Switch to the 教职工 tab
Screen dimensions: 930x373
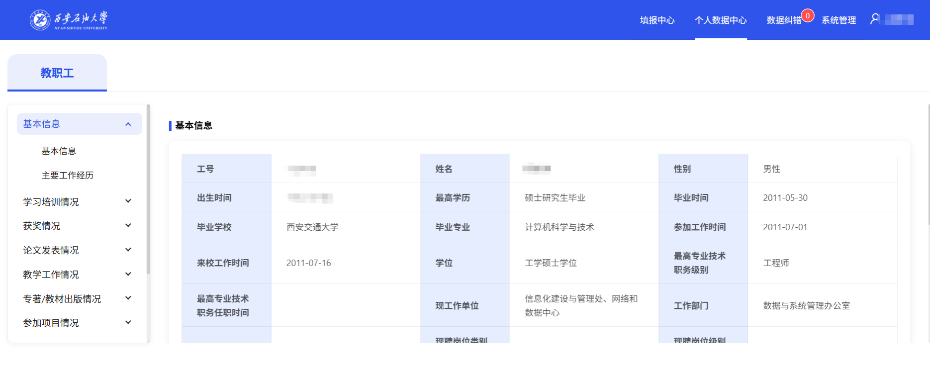57,73
